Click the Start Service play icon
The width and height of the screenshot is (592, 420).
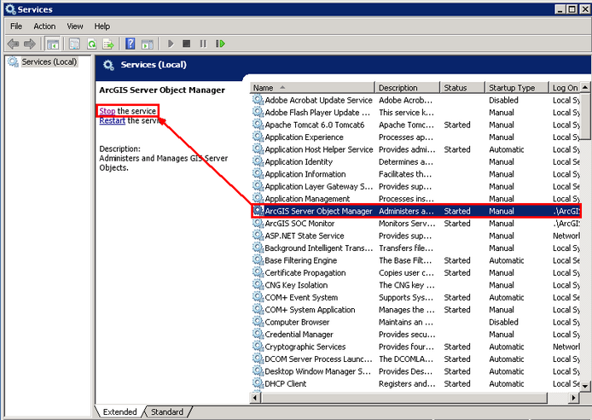(x=171, y=44)
